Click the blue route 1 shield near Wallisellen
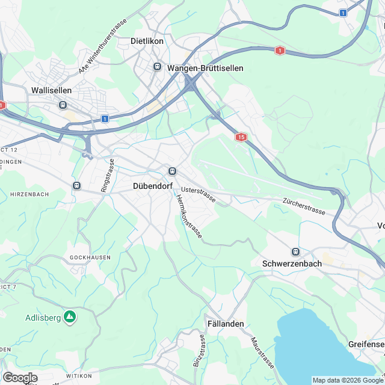385x385 pixels. (x=105, y=119)
